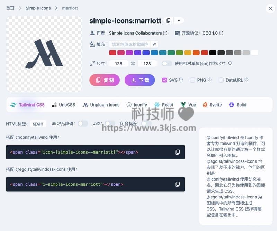Screen dimensions: 277x231
Task: Select the Tailwind CSS tab
Action: tap(27, 105)
